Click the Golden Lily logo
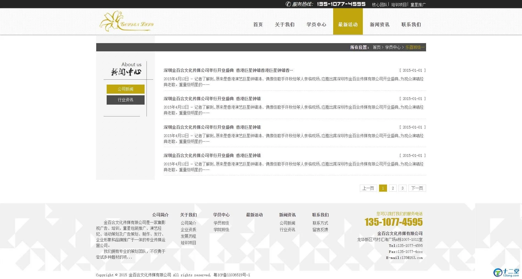522x279 pixels. 126,22
